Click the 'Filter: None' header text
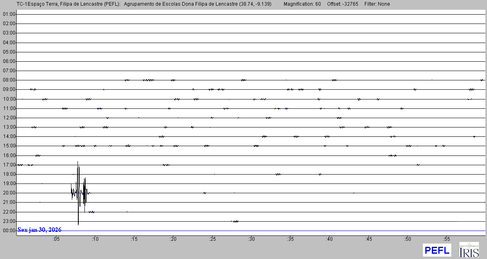487x259 pixels. pyautogui.click(x=377, y=4)
